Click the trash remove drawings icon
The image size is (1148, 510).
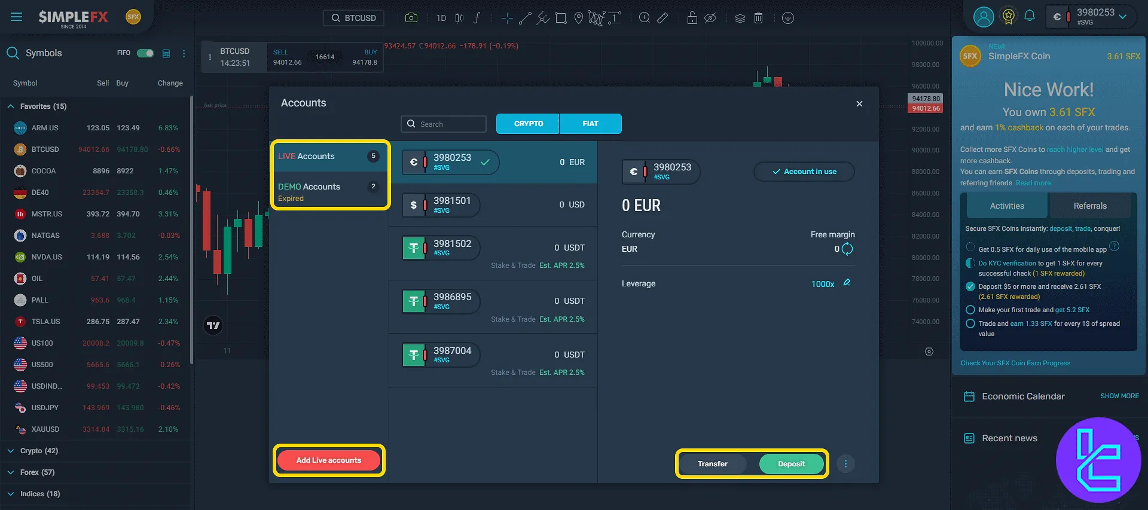[758, 18]
